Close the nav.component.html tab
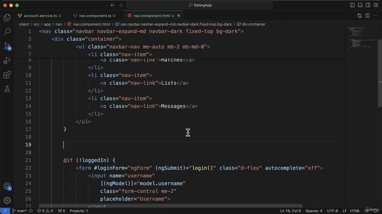382x214 pixels. coord(178,16)
